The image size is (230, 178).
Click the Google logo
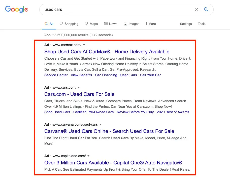click(16, 9)
